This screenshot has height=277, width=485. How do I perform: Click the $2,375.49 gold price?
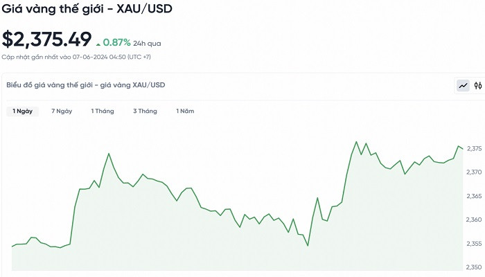pyautogui.click(x=46, y=39)
